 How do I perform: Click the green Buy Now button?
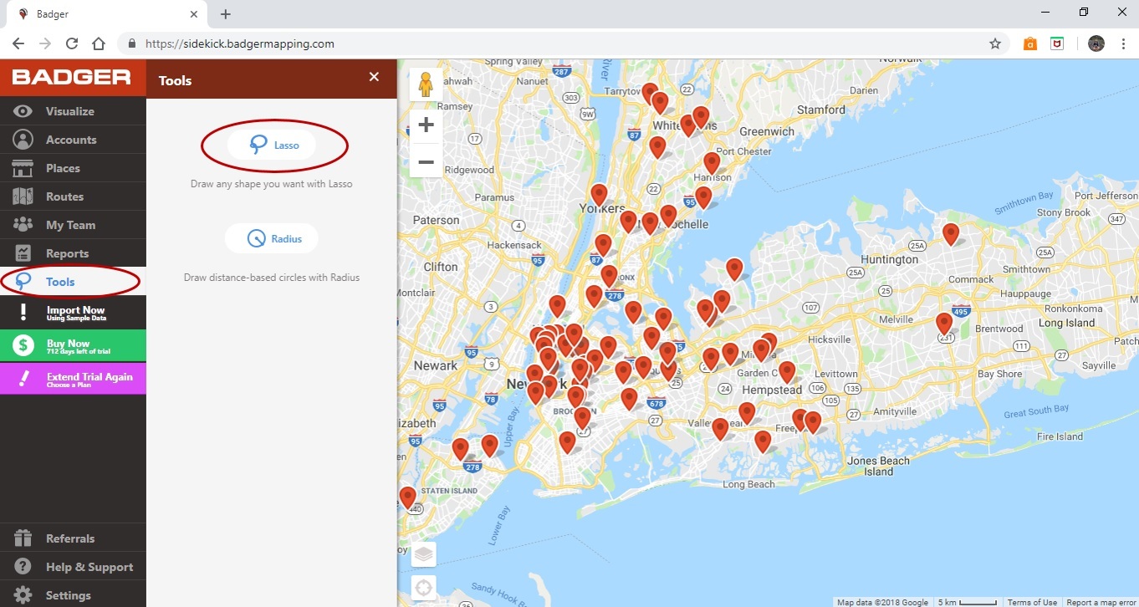pos(73,346)
